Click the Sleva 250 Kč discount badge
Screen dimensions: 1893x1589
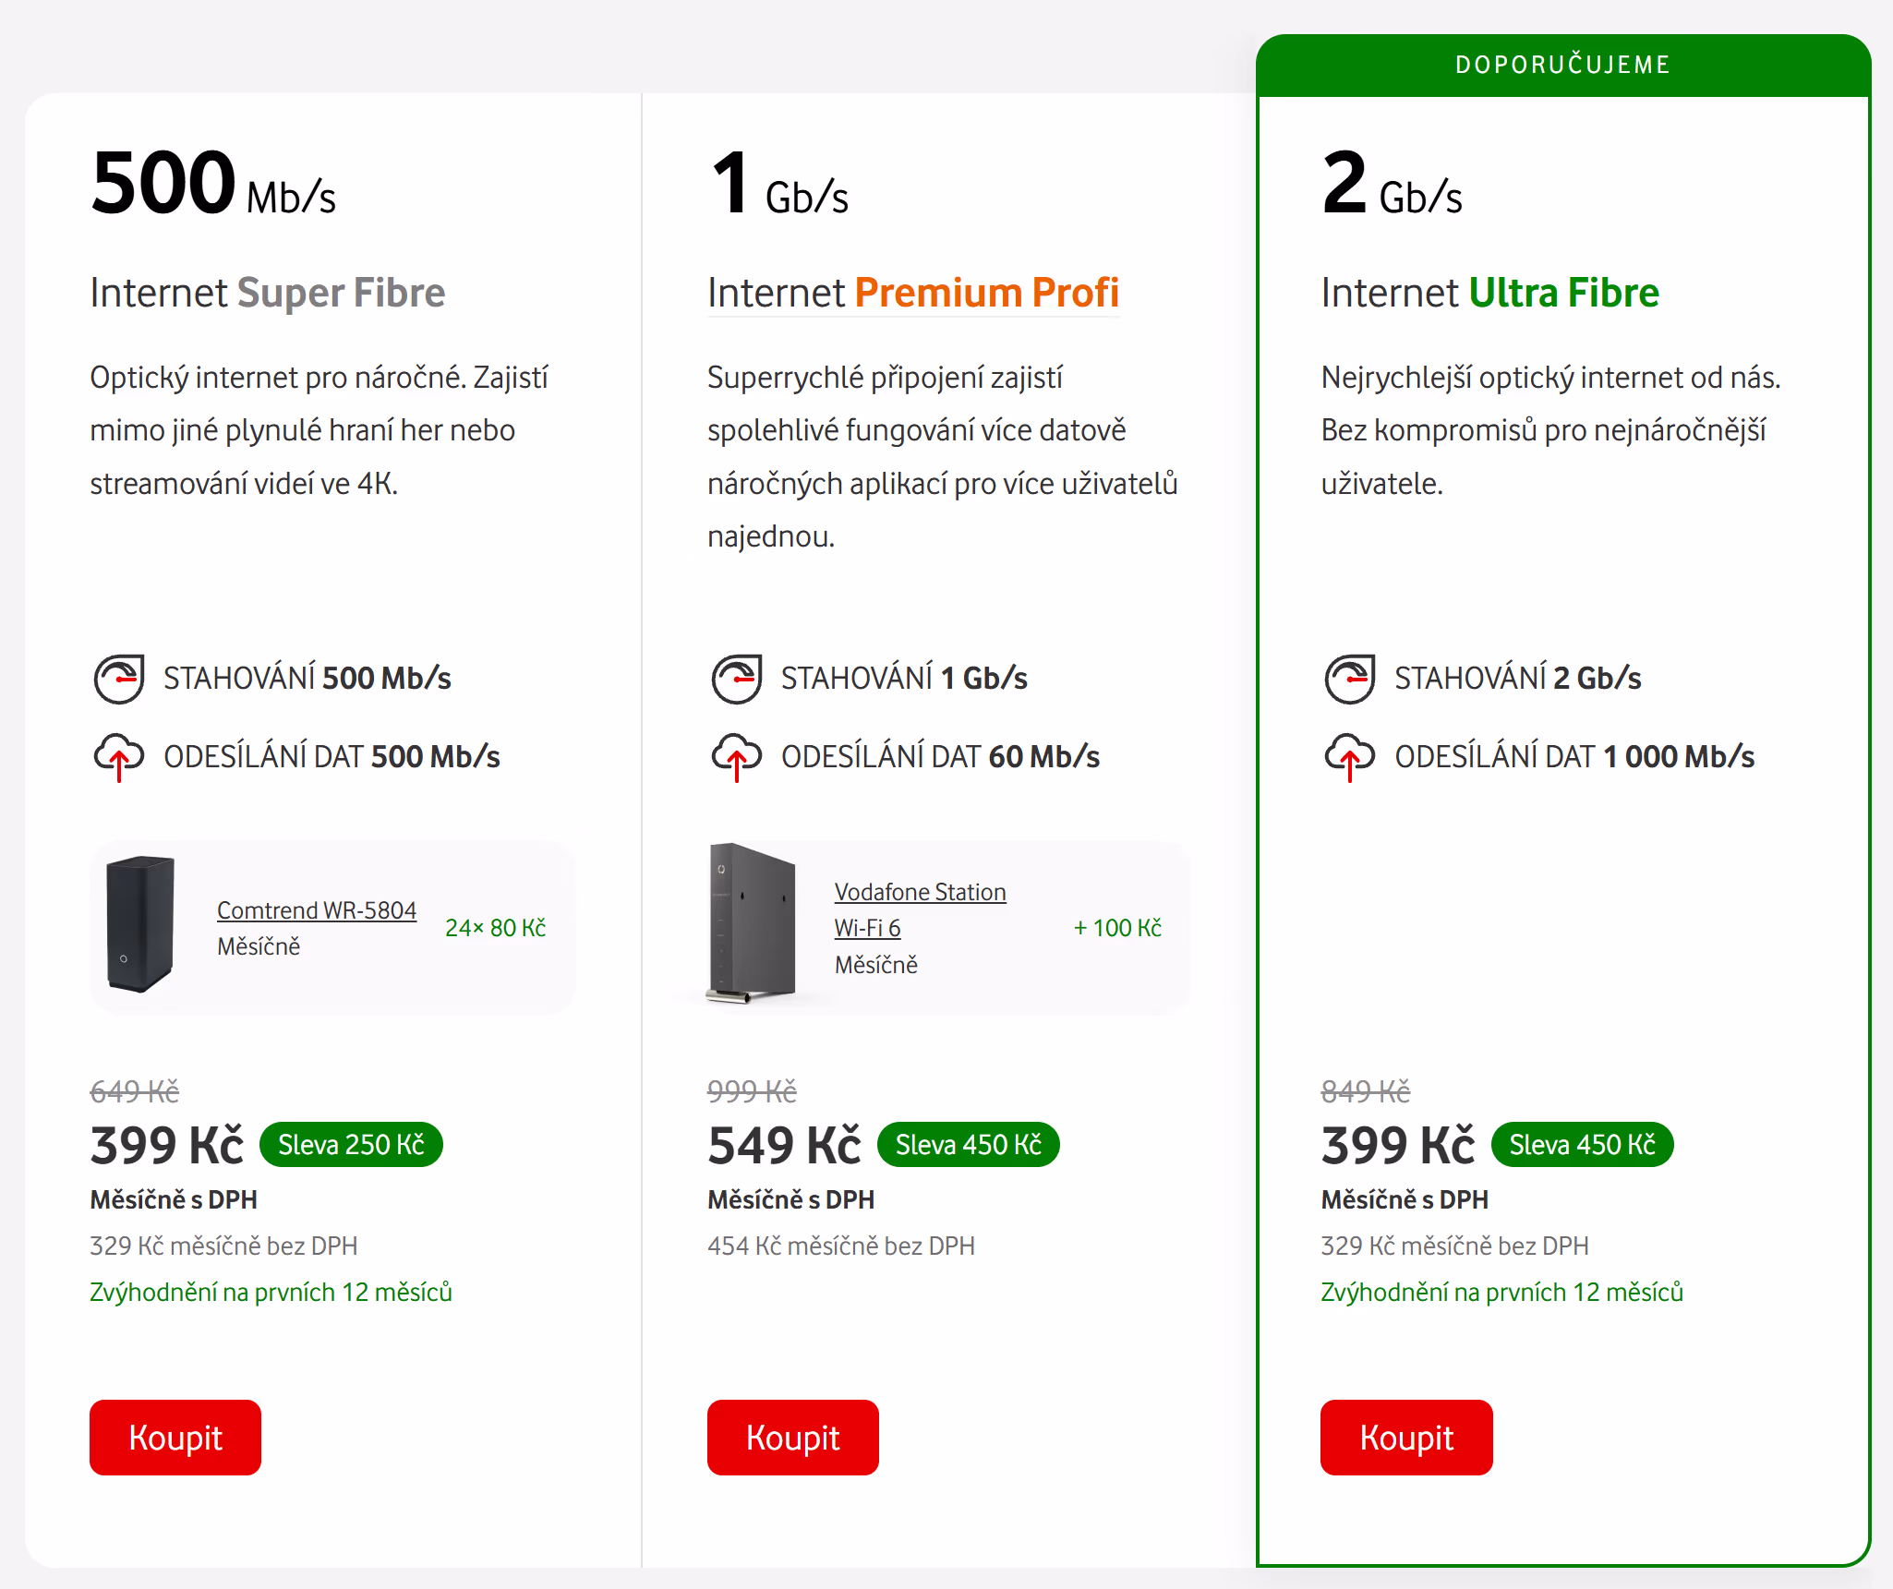pos(351,1145)
